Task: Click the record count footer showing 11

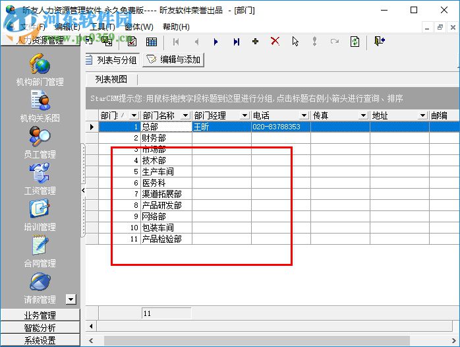Action: coord(166,313)
